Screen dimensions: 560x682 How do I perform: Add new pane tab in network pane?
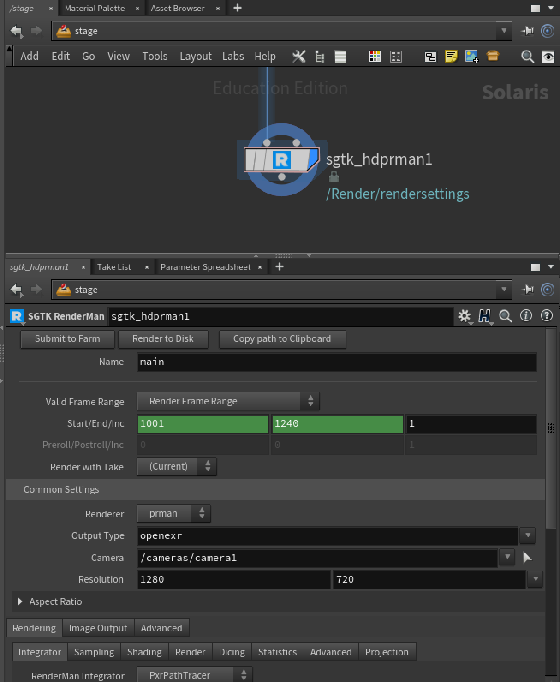point(238,8)
